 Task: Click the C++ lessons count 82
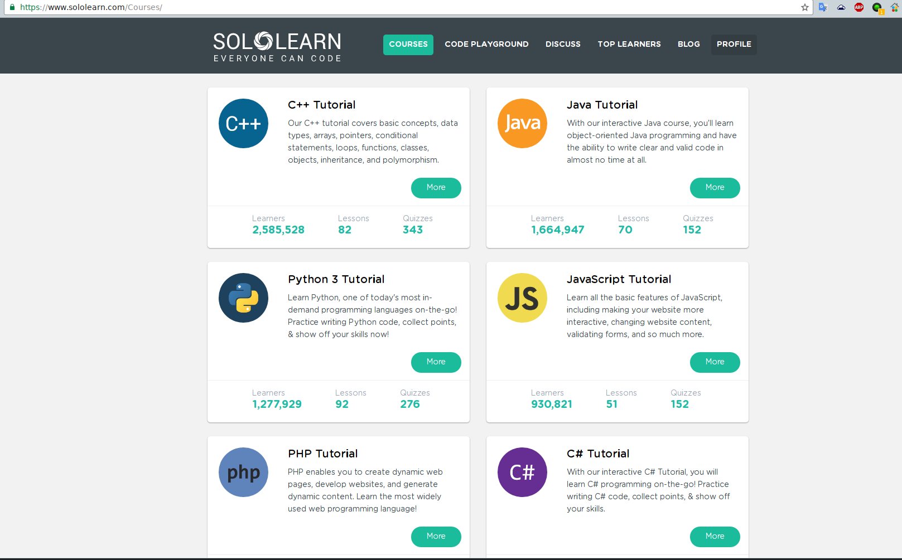coord(345,230)
